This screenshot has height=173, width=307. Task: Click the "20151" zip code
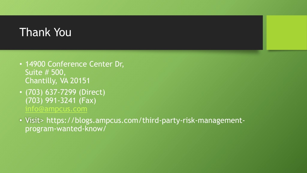pyautogui.click(x=80, y=80)
